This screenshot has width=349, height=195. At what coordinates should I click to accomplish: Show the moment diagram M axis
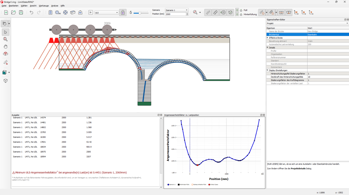[x=296, y=13]
